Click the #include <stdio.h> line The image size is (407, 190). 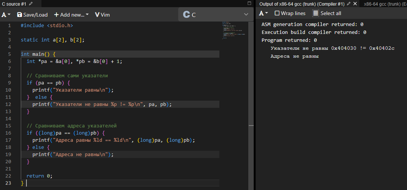47,26
